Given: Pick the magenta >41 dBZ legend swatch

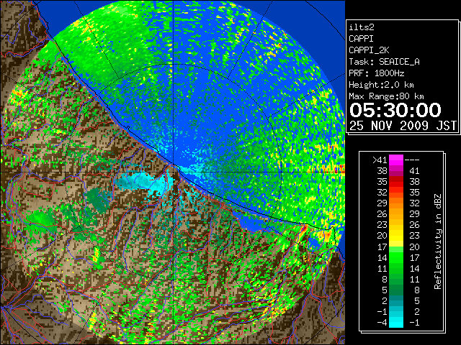Looking at the screenshot, I should click(x=396, y=160).
